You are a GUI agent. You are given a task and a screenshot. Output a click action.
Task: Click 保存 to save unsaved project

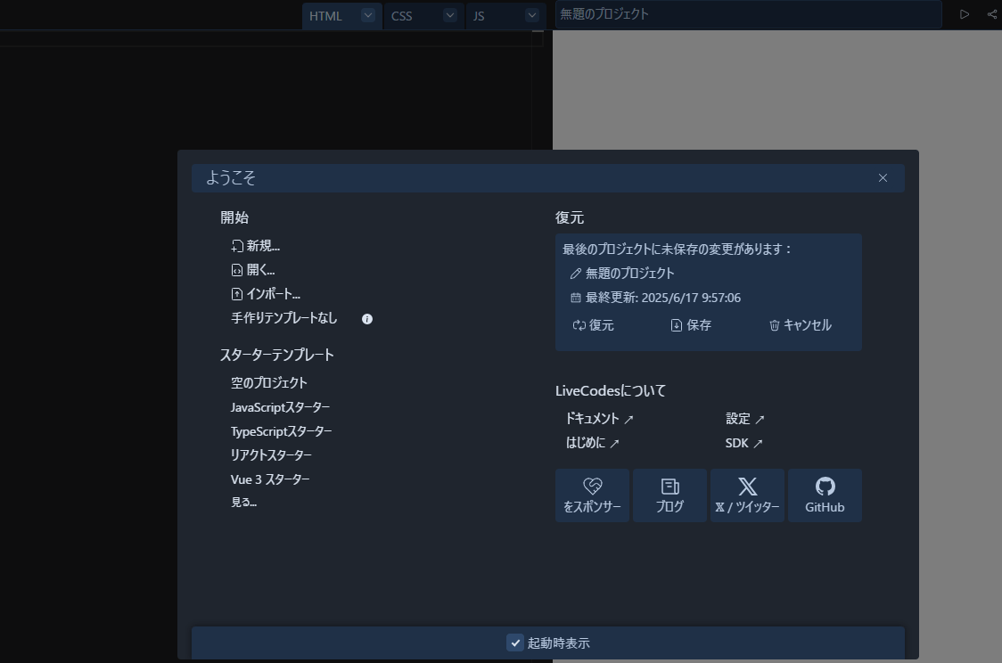click(x=691, y=325)
